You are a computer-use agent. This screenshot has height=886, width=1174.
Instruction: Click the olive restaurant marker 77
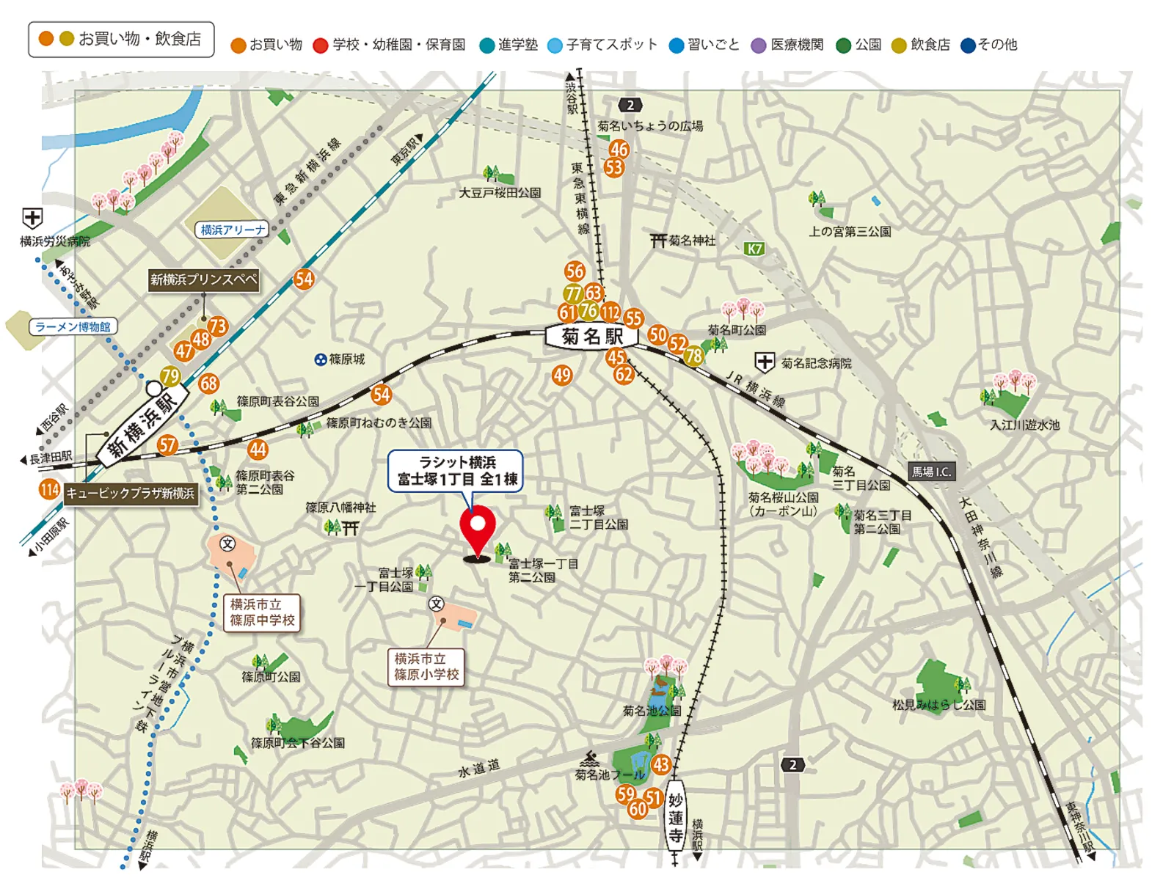point(573,294)
